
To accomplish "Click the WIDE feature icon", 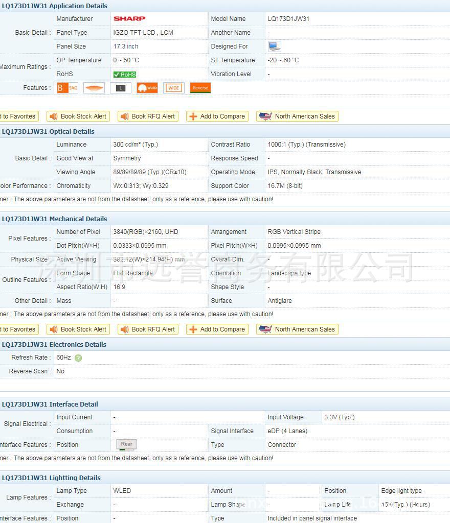I will (x=173, y=88).
